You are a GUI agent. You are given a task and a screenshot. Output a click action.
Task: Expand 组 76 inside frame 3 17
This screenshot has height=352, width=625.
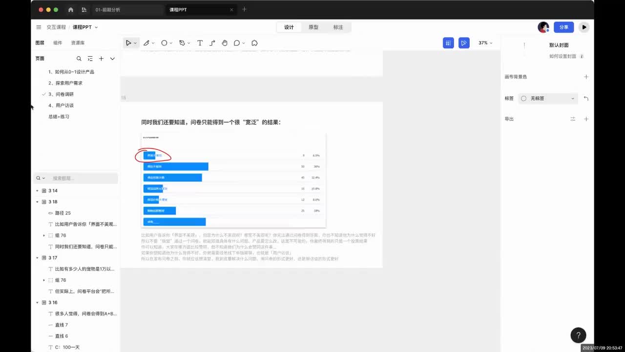point(44,280)
